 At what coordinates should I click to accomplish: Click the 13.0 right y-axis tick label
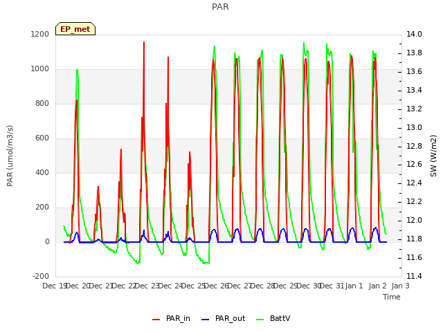(414, 127)
